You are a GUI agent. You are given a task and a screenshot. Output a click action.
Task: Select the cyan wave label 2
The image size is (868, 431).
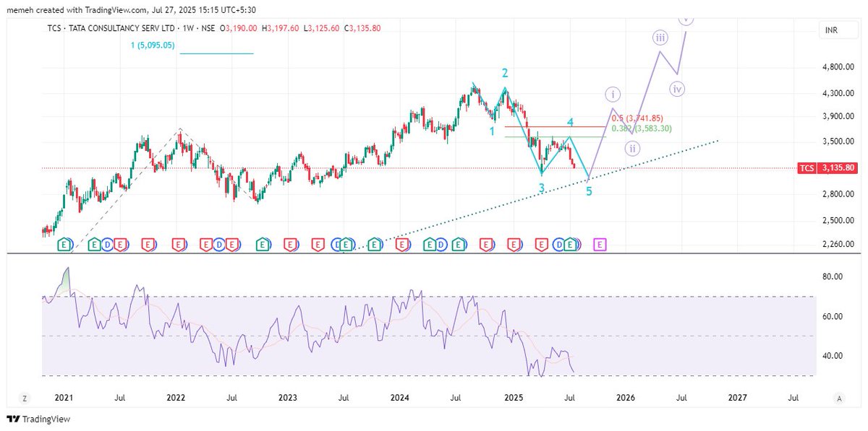(505, 73)
